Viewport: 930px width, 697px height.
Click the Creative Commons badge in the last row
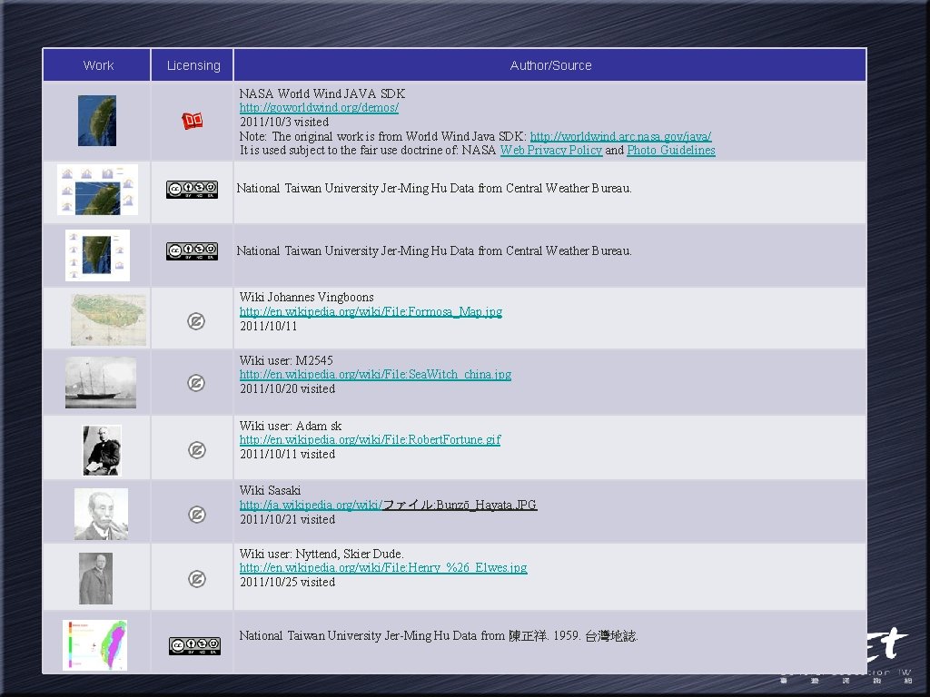click(x=194, y=646)
